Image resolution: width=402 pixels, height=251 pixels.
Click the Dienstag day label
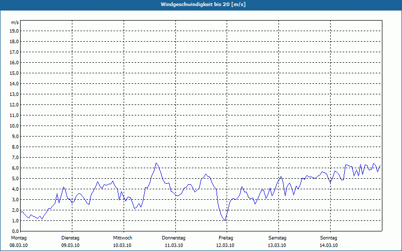coord(70,238)
